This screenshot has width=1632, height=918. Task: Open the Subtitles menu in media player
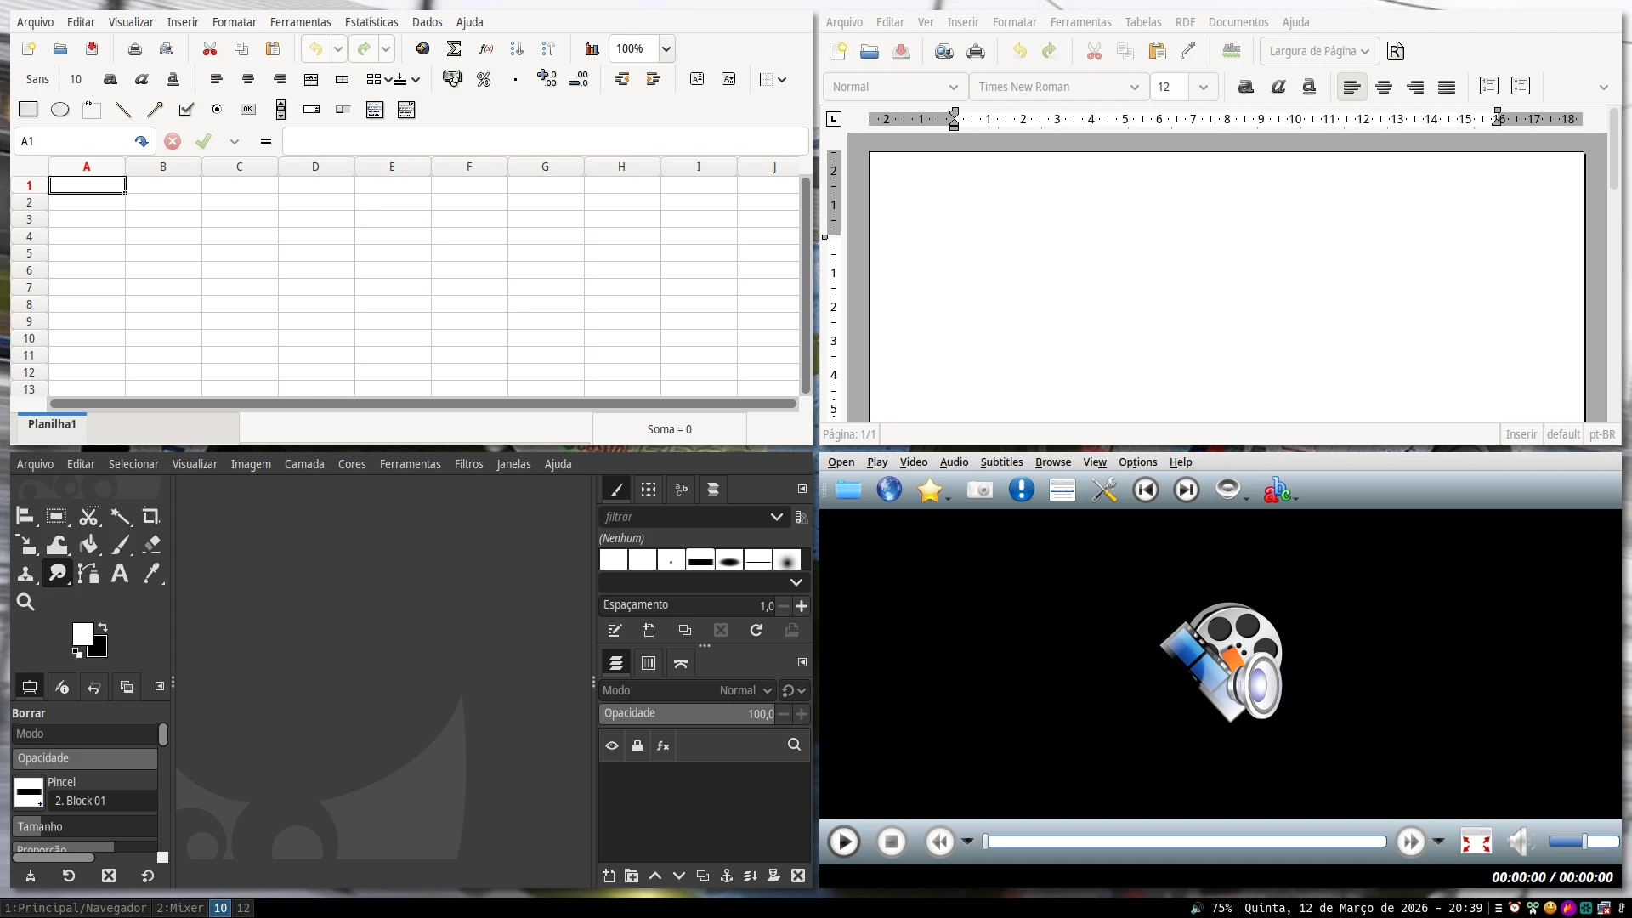1001,462
